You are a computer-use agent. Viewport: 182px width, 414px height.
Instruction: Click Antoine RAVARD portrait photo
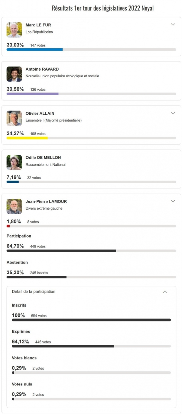[14, 74]
